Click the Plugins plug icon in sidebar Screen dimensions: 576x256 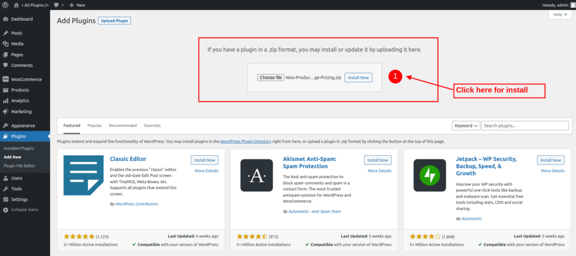pyautogui.click(x=6, y=136)
